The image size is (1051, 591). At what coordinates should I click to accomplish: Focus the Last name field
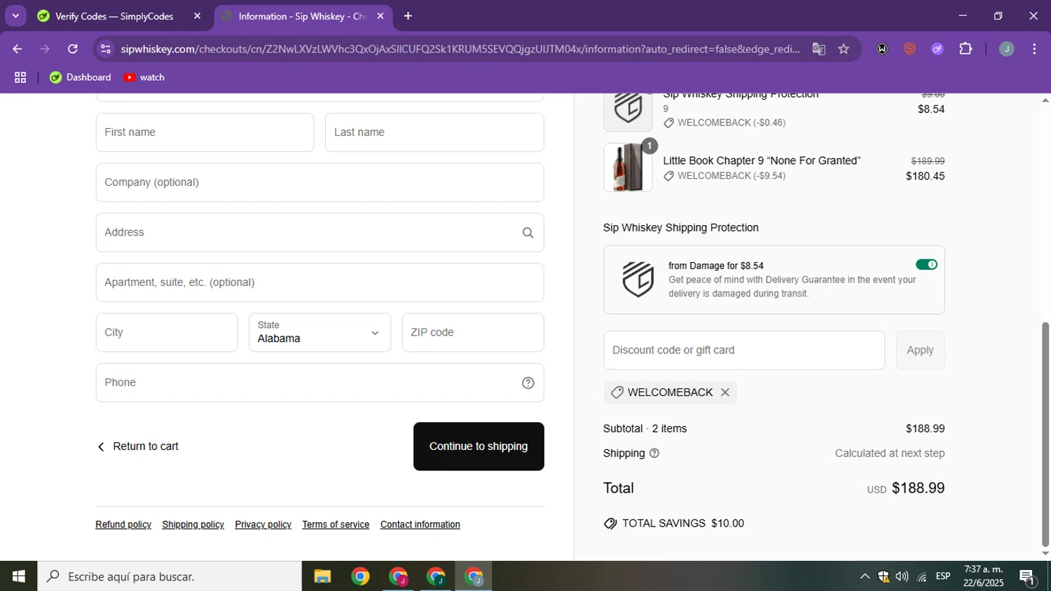pyautogui.click(x=434, y=133)
